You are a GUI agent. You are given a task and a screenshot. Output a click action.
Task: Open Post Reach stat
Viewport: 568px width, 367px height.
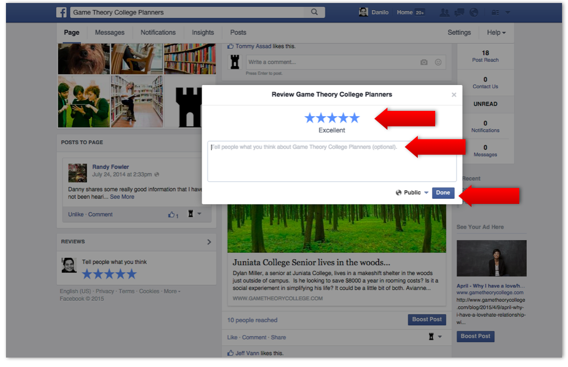click(x=485, y=56)
